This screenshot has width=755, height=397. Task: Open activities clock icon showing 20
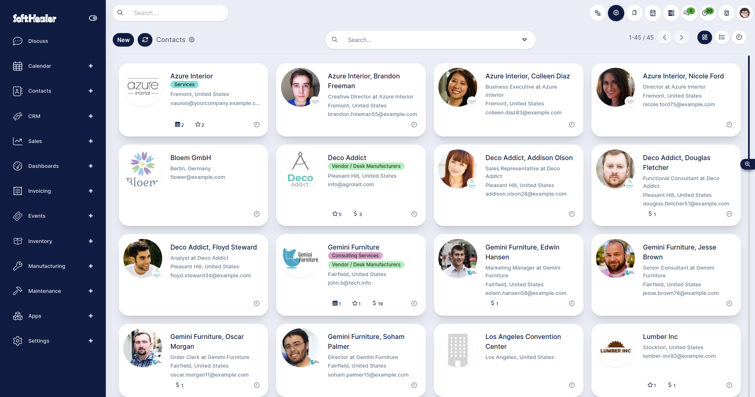[707, 13]
